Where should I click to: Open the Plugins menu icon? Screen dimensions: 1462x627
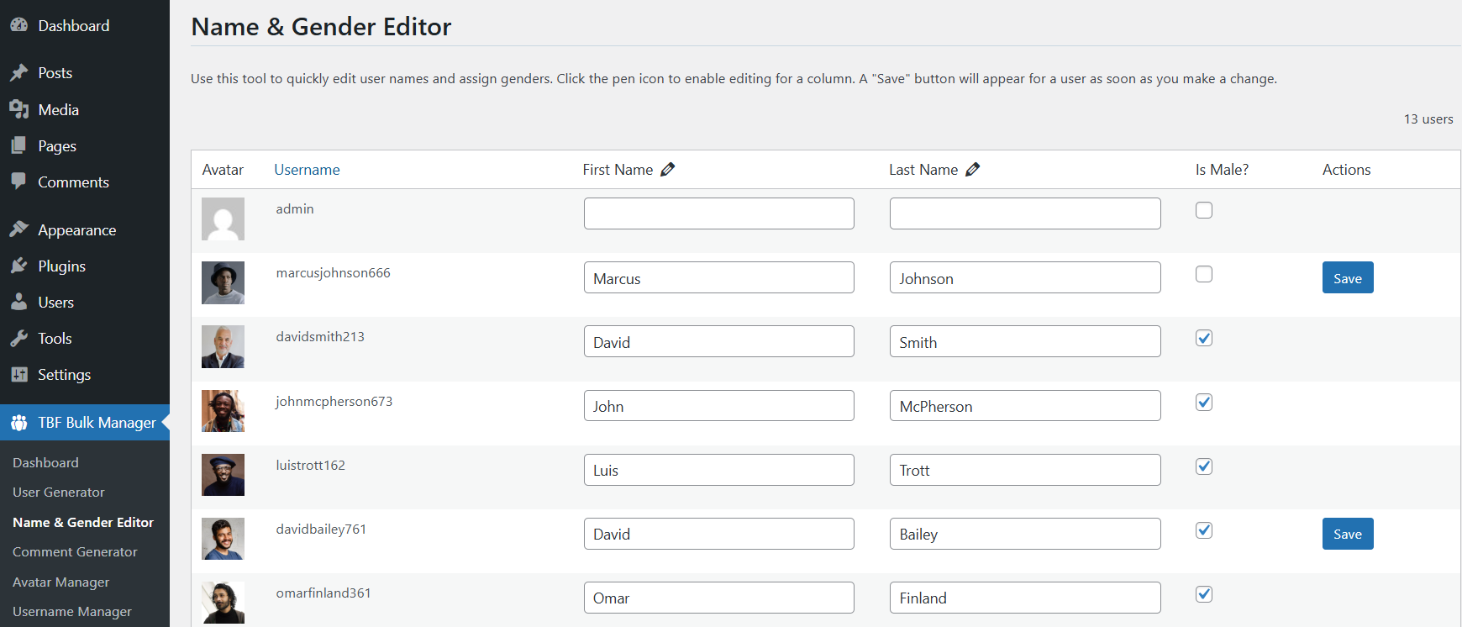[19, 266]
